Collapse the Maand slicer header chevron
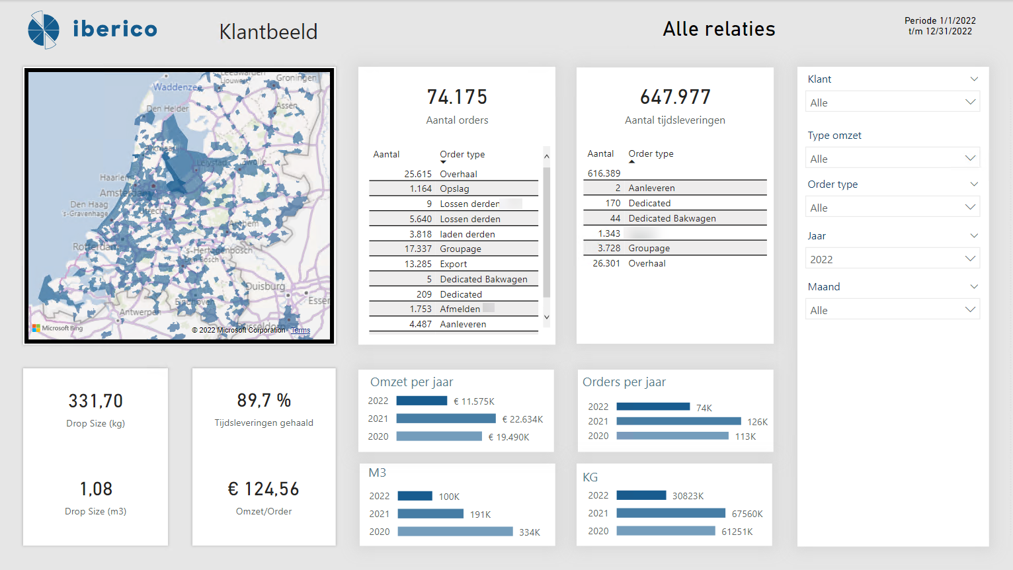 click(x=974, y=286)
